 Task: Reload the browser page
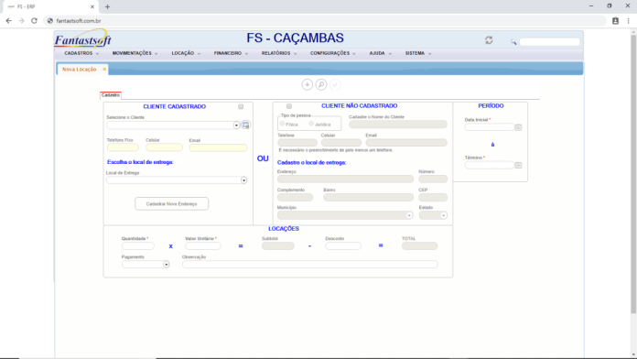click(x=34, y=21)
